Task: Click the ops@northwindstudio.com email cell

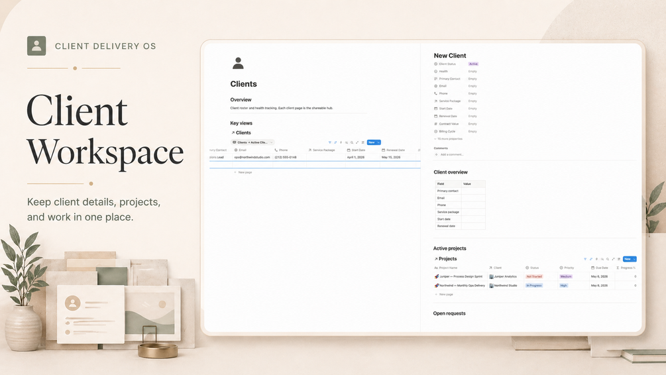Action: [x=252, y=157]
